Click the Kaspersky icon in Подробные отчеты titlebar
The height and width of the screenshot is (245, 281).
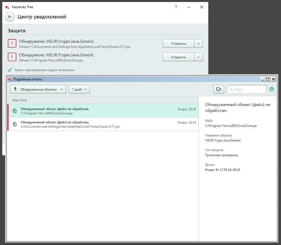10,79
